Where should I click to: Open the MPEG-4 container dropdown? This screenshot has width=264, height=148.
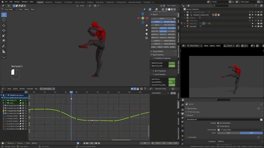[240, 141]
